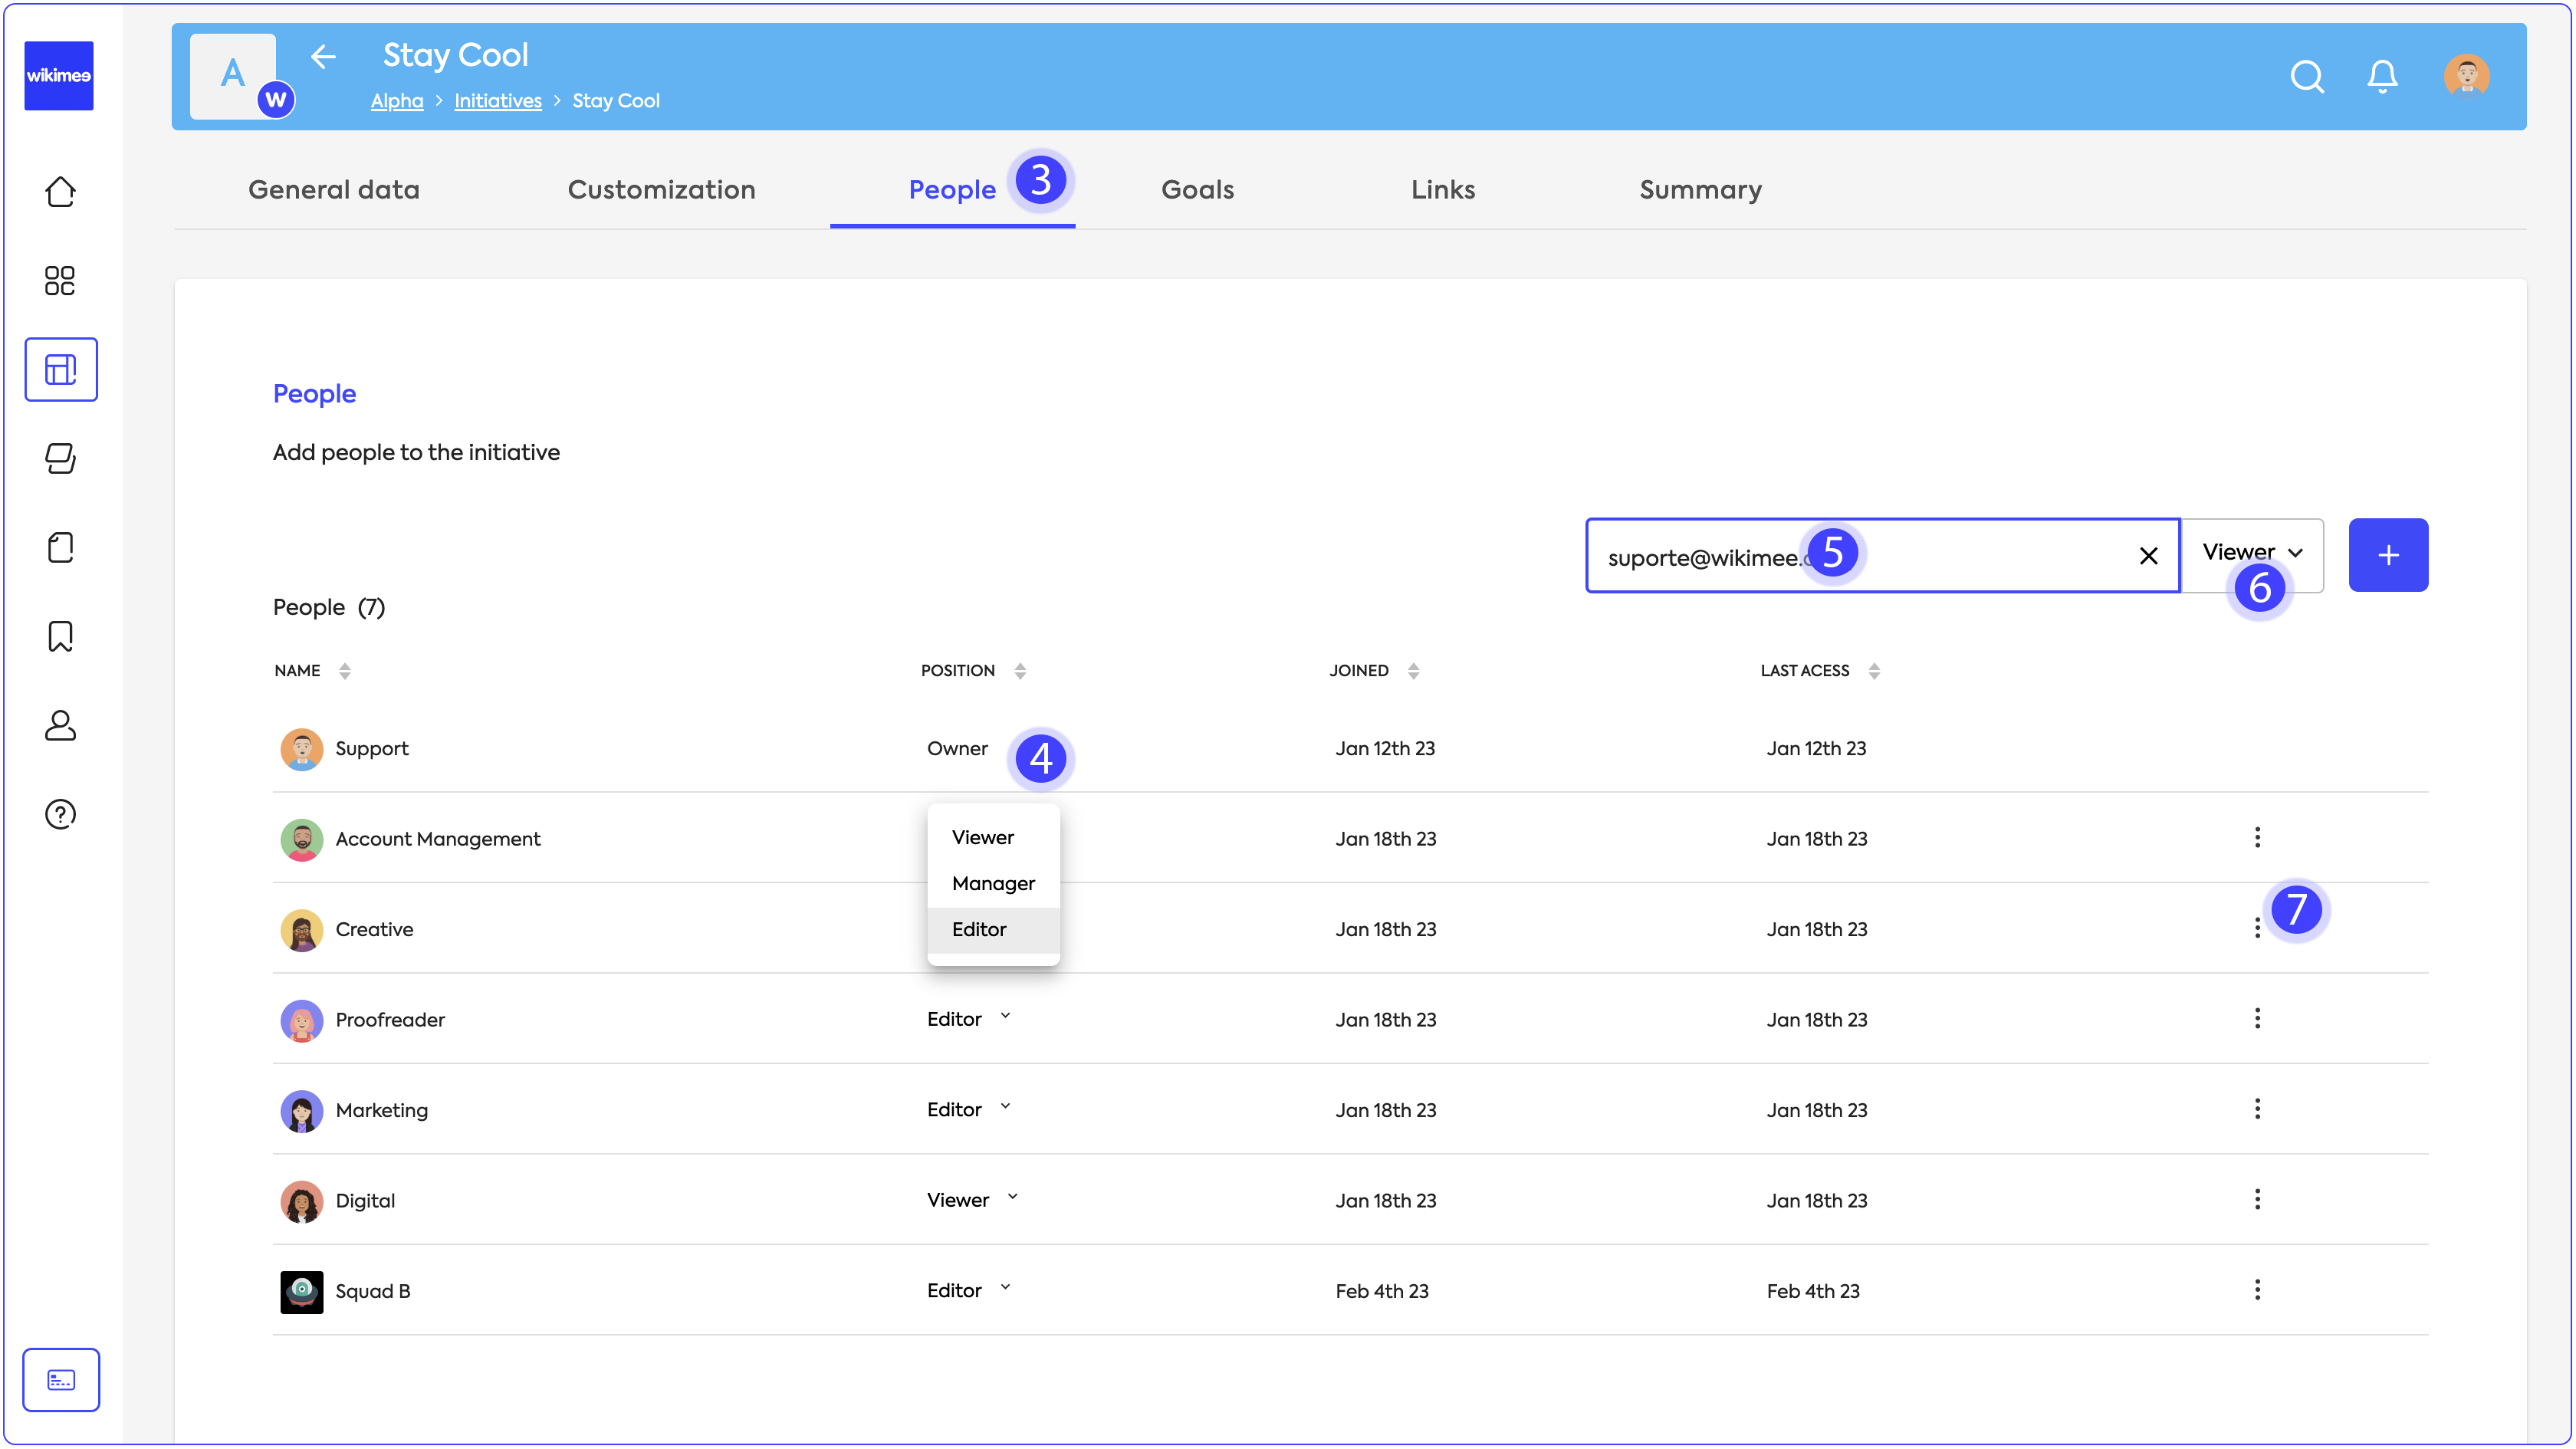Click the notifications bell icon

coord(2382,76)
